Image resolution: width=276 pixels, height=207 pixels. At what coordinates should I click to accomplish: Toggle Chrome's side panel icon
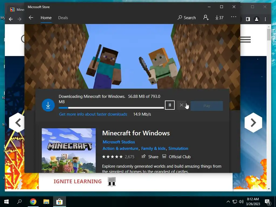tap(248, 19)
